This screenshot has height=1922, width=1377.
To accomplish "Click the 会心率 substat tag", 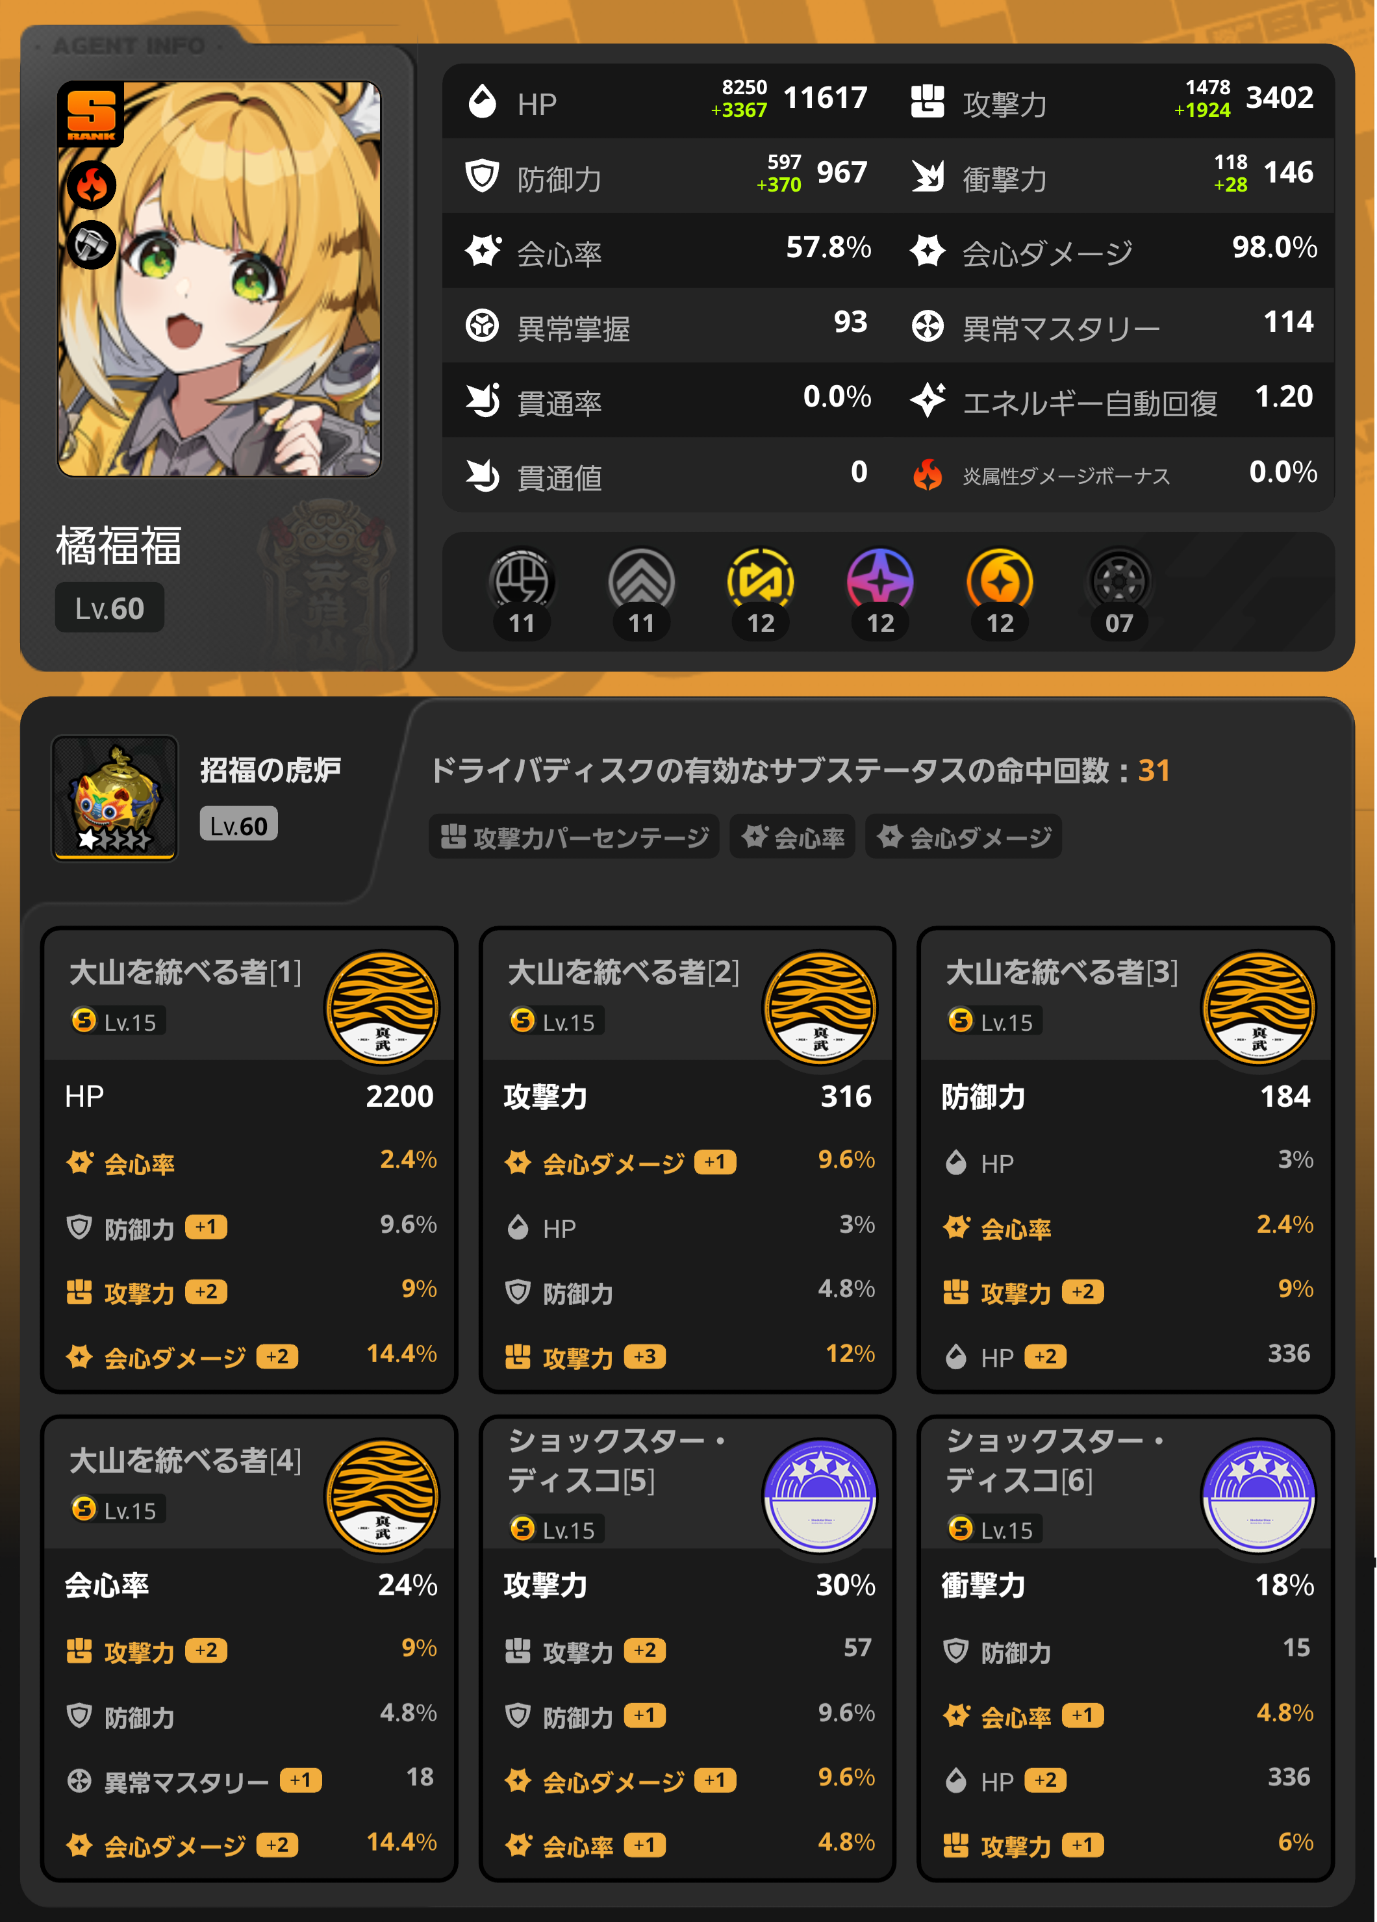I will (792, 837).
